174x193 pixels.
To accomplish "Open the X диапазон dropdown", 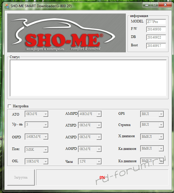I will [152, 137].
